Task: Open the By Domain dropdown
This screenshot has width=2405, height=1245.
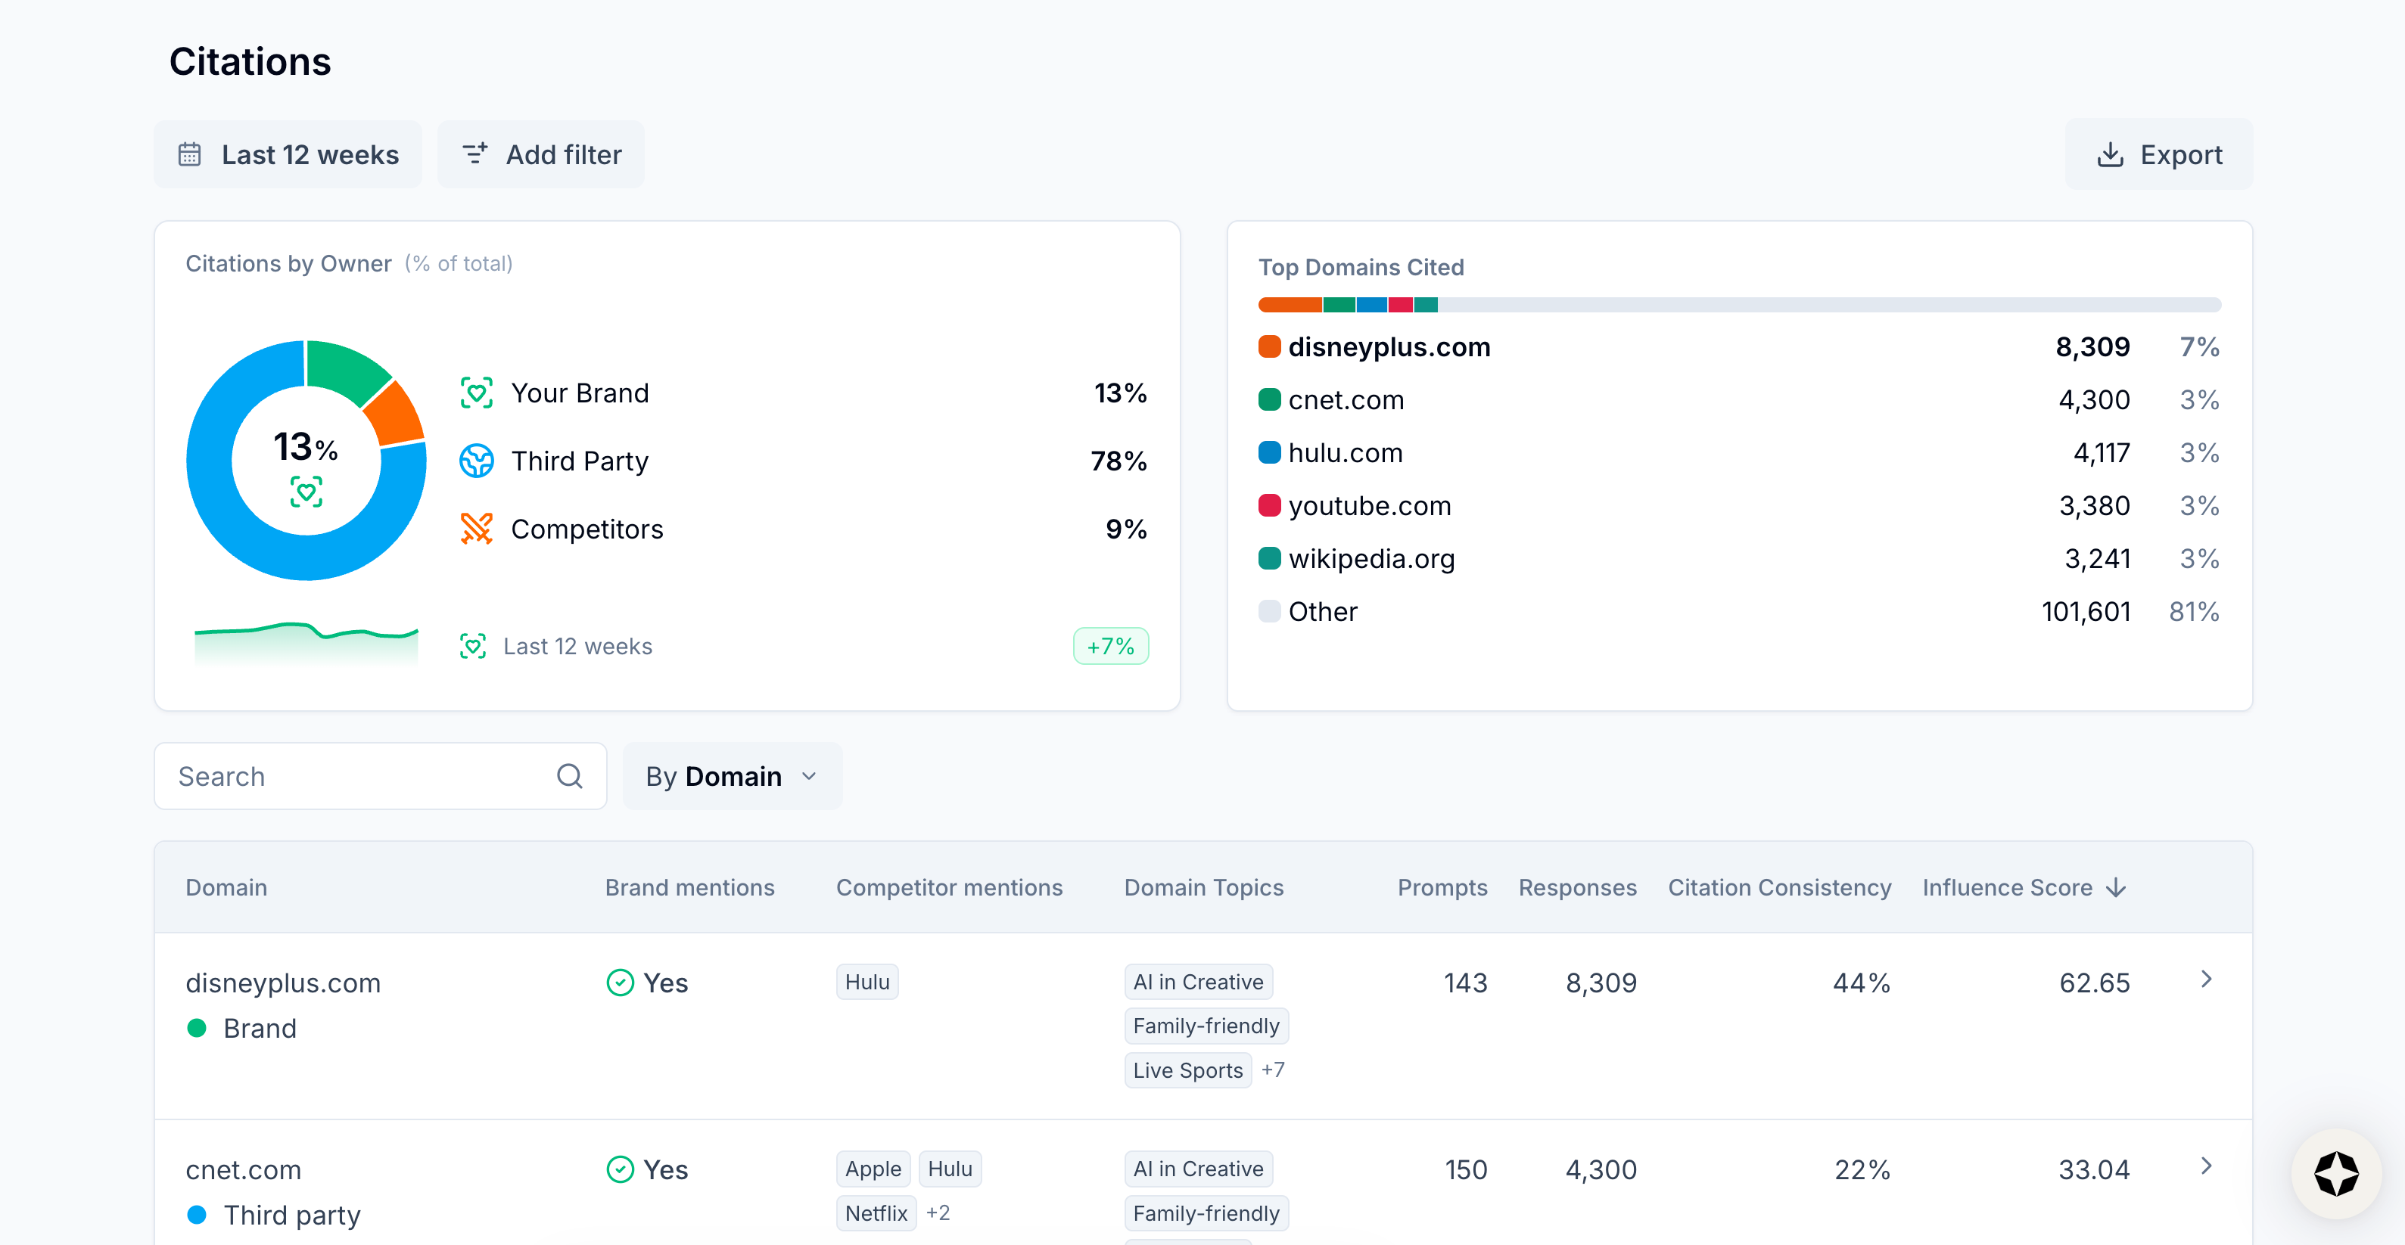Action: (732, 775)
